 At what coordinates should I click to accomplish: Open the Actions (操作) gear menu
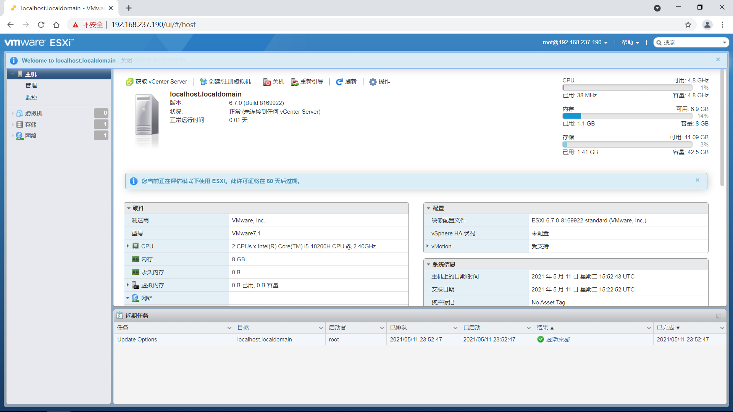click(379, 82)
